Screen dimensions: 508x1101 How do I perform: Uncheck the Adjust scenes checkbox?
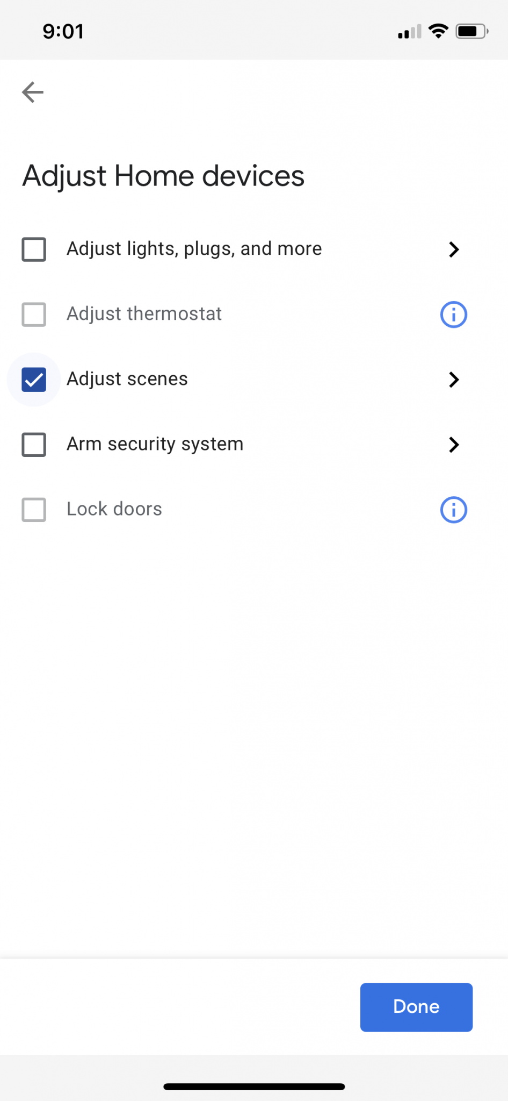coord(34,380)
